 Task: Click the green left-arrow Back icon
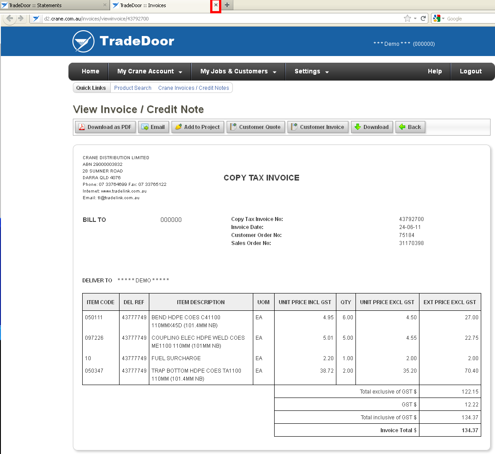pos(402,127)
